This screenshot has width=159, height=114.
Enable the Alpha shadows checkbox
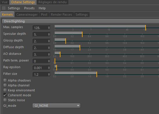click(5, 80)
